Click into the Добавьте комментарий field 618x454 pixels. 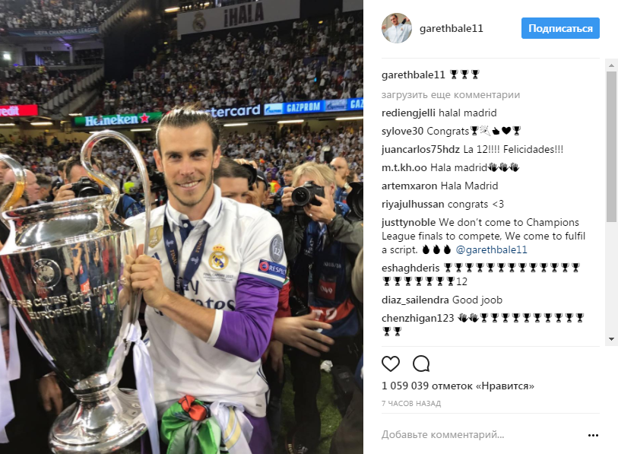pyautogui.click(x=442, y=435)
